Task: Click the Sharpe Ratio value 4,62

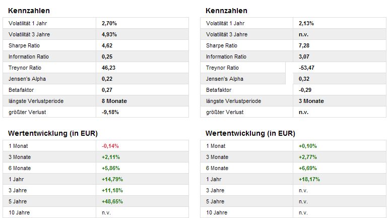Action: (x=107, y=45)
